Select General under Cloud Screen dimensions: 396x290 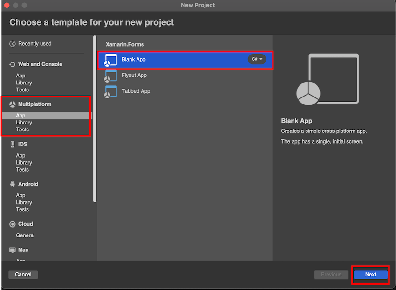coord(25,235)
